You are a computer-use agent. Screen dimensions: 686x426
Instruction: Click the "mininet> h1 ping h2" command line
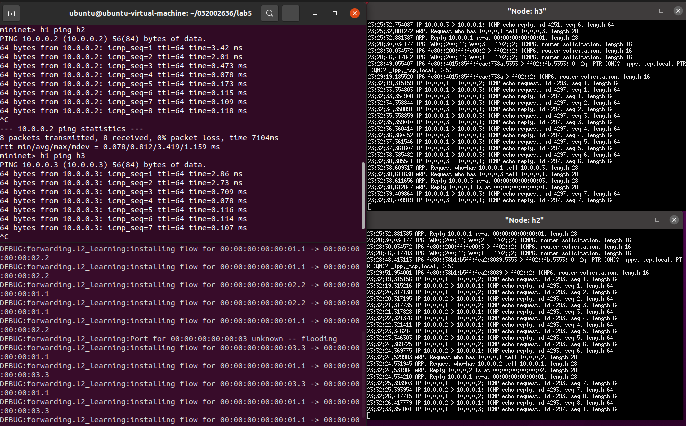click(42, 30)
